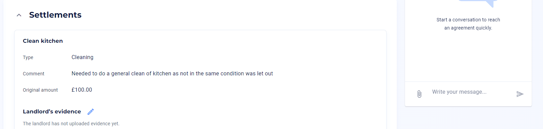This screenshot has width=543, height=129.
Task: Select the empty chat conversation area
Action: [468, 56]
